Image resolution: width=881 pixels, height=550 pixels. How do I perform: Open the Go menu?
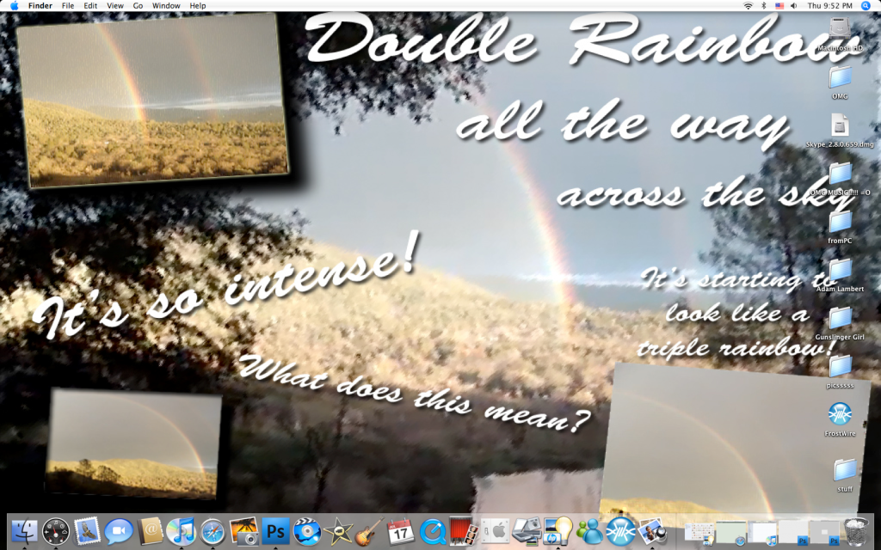click(x=139, y=6)
